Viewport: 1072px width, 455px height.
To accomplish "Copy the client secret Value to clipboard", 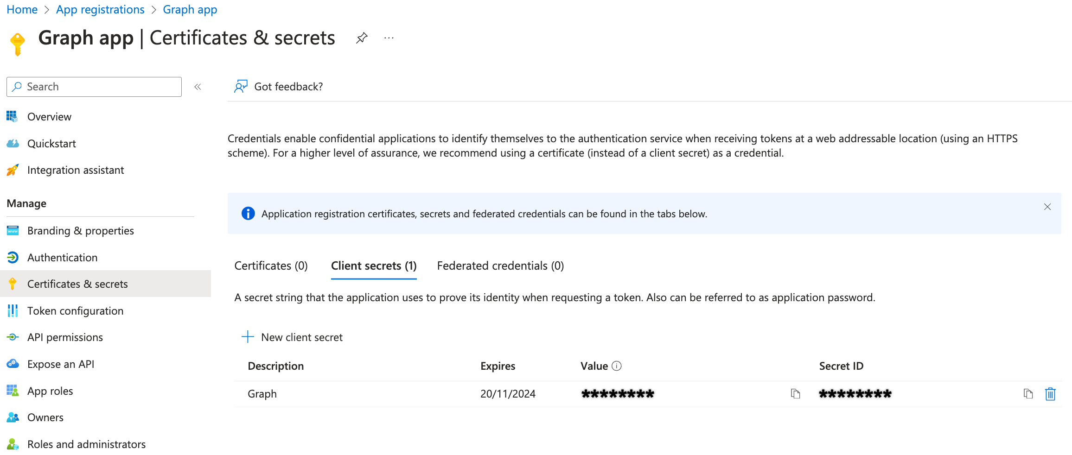I will tap(795, 394).
